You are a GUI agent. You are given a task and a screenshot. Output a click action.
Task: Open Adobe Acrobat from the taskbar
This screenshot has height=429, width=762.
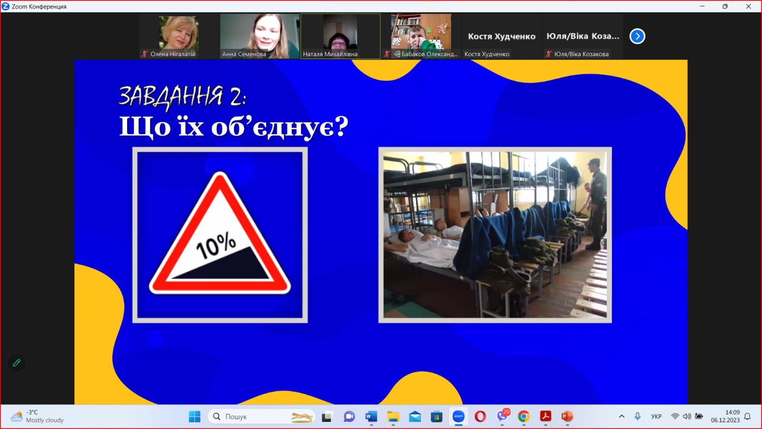(x=546, y=417)
